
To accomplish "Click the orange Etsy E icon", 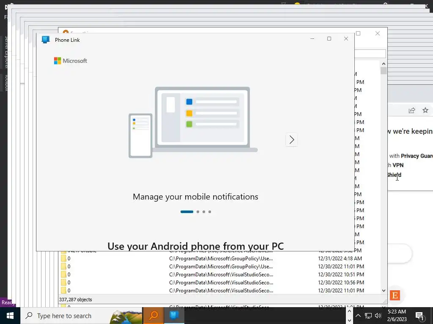I will (395, 295).
